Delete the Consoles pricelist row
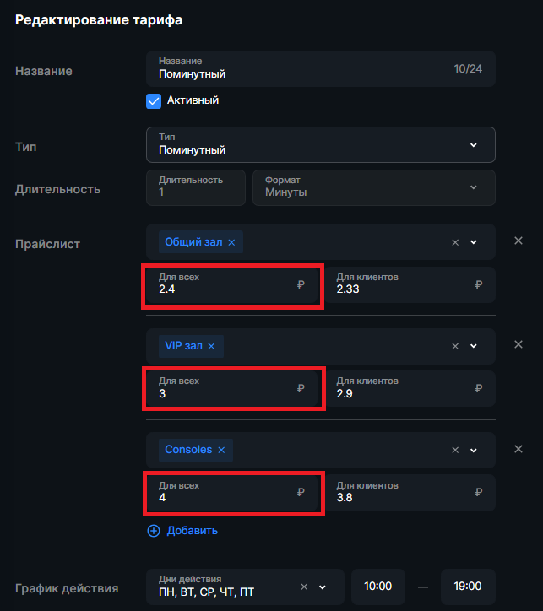 click(x=518, y=449)
